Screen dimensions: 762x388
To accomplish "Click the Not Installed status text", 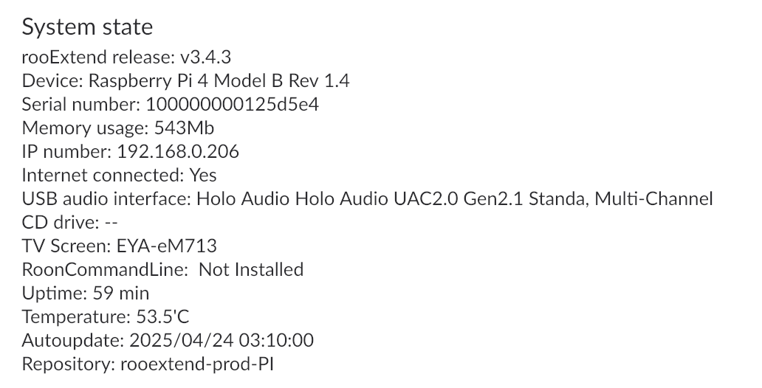I will tap(251, 269).
